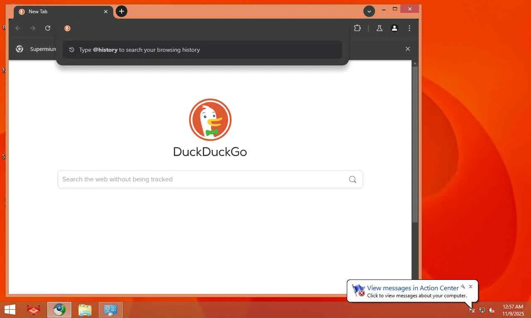The height and width of the screenshot is (318, 531).
Task: Go forward to the next page
Action: (x=33, y=28)
